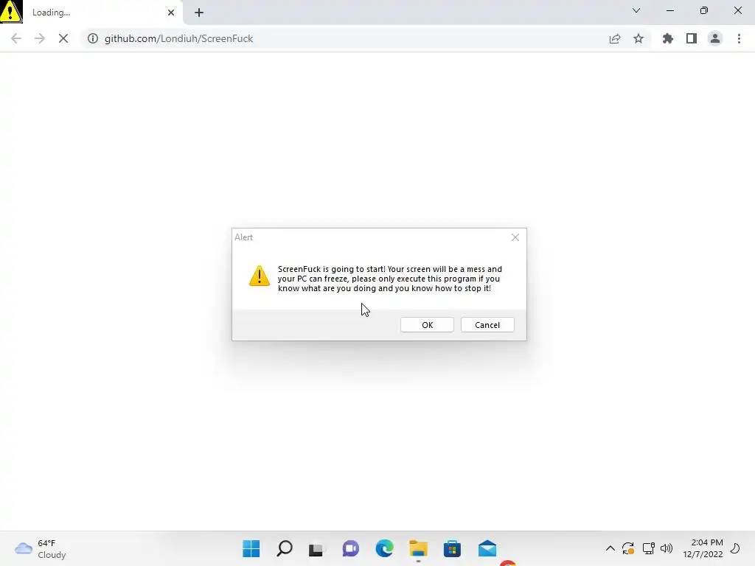Show hidden system tray icons
The width and height of the screenshot is (755, 566).
(610, 548)
